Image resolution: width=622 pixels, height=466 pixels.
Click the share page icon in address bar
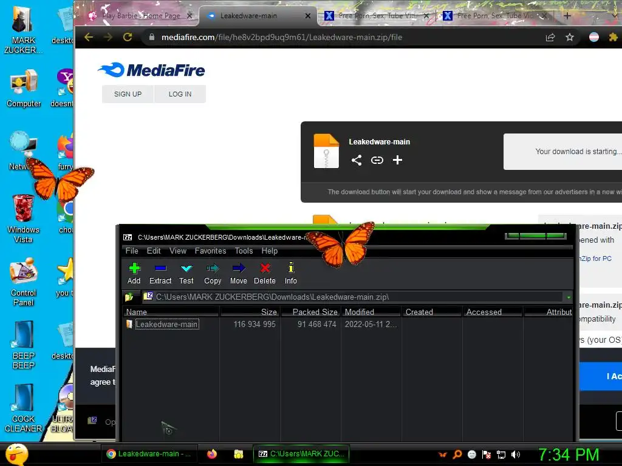[550, 37]
